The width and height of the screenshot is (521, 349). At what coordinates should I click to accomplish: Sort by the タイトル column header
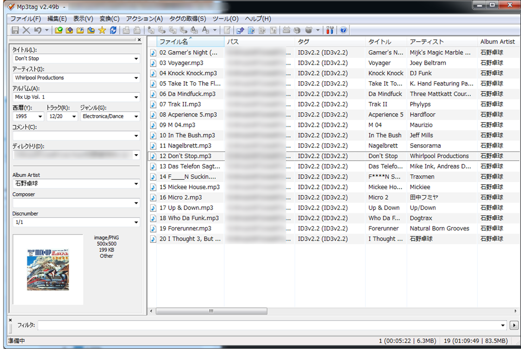point(386,42)
